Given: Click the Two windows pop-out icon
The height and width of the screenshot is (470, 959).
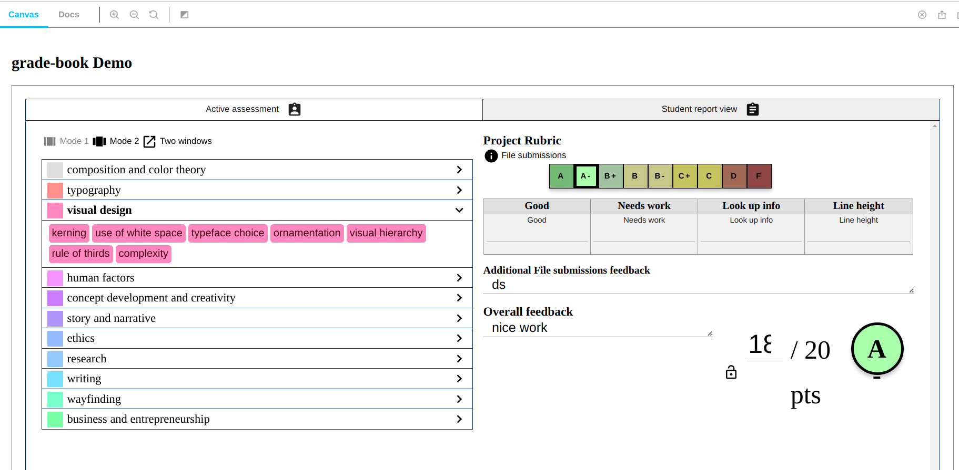Looking at the screenshot, I should click(x=149, y=141).
